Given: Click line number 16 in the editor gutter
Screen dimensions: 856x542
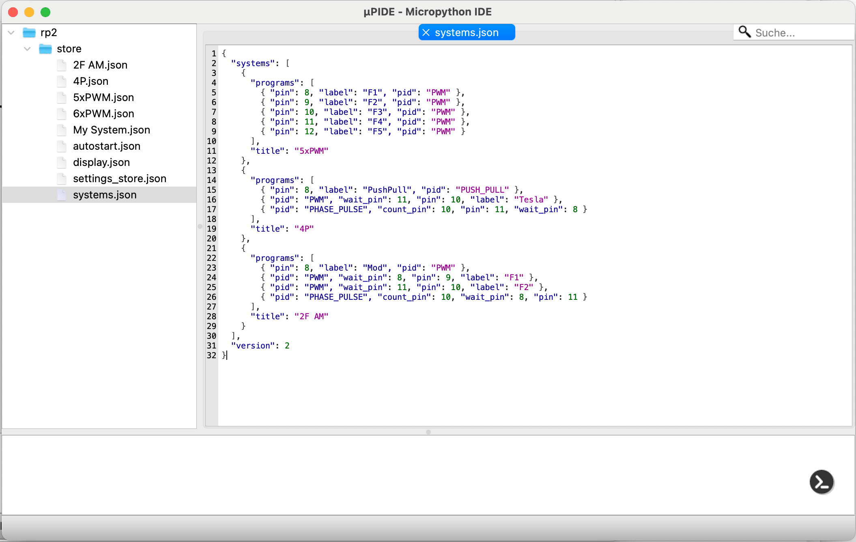Looking at the screenshot, I should click(x=211, y=200).
